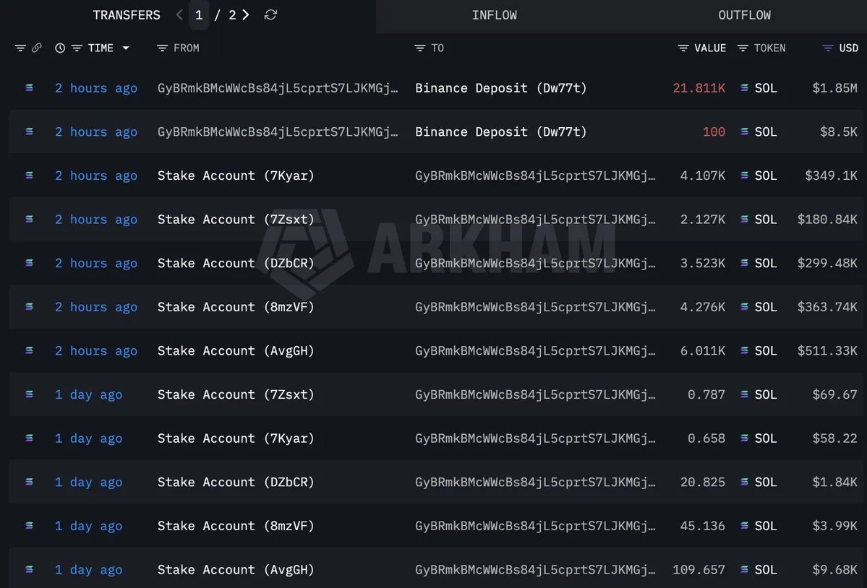Open Stake Account (7Zsxt) on 2.127K row
The width and height of the screenshot is (867, 588).
click(236, 219)
